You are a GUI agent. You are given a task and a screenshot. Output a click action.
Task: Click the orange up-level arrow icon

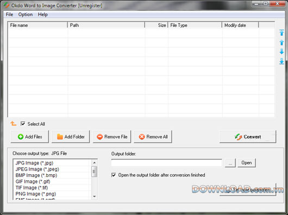pos(13,123)
